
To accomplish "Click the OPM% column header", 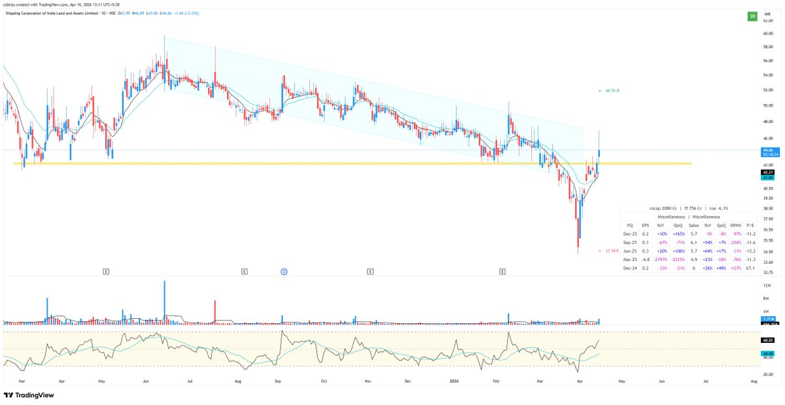I will click(x=735, y=225).
